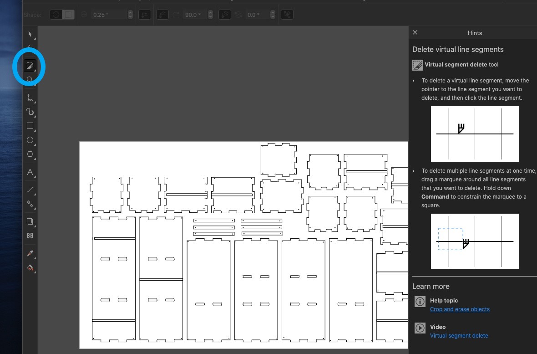The height and width of the screenshot is (354, 537).
Task: Click the Help topic info icon
Action: click(420, 302)
